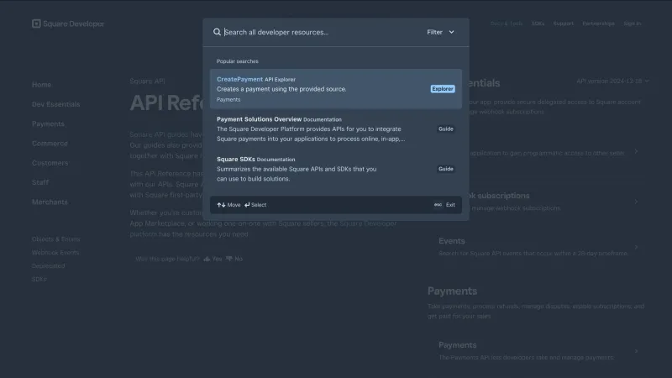The height and width of the screenshot is (378, 672).
Task: Click the Exit label in search footer
Action: click(450, 205)
